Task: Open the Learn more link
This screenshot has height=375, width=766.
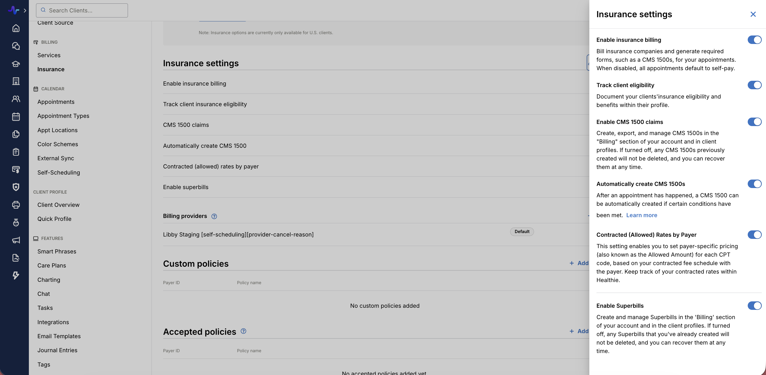Action: click(642, 215)
